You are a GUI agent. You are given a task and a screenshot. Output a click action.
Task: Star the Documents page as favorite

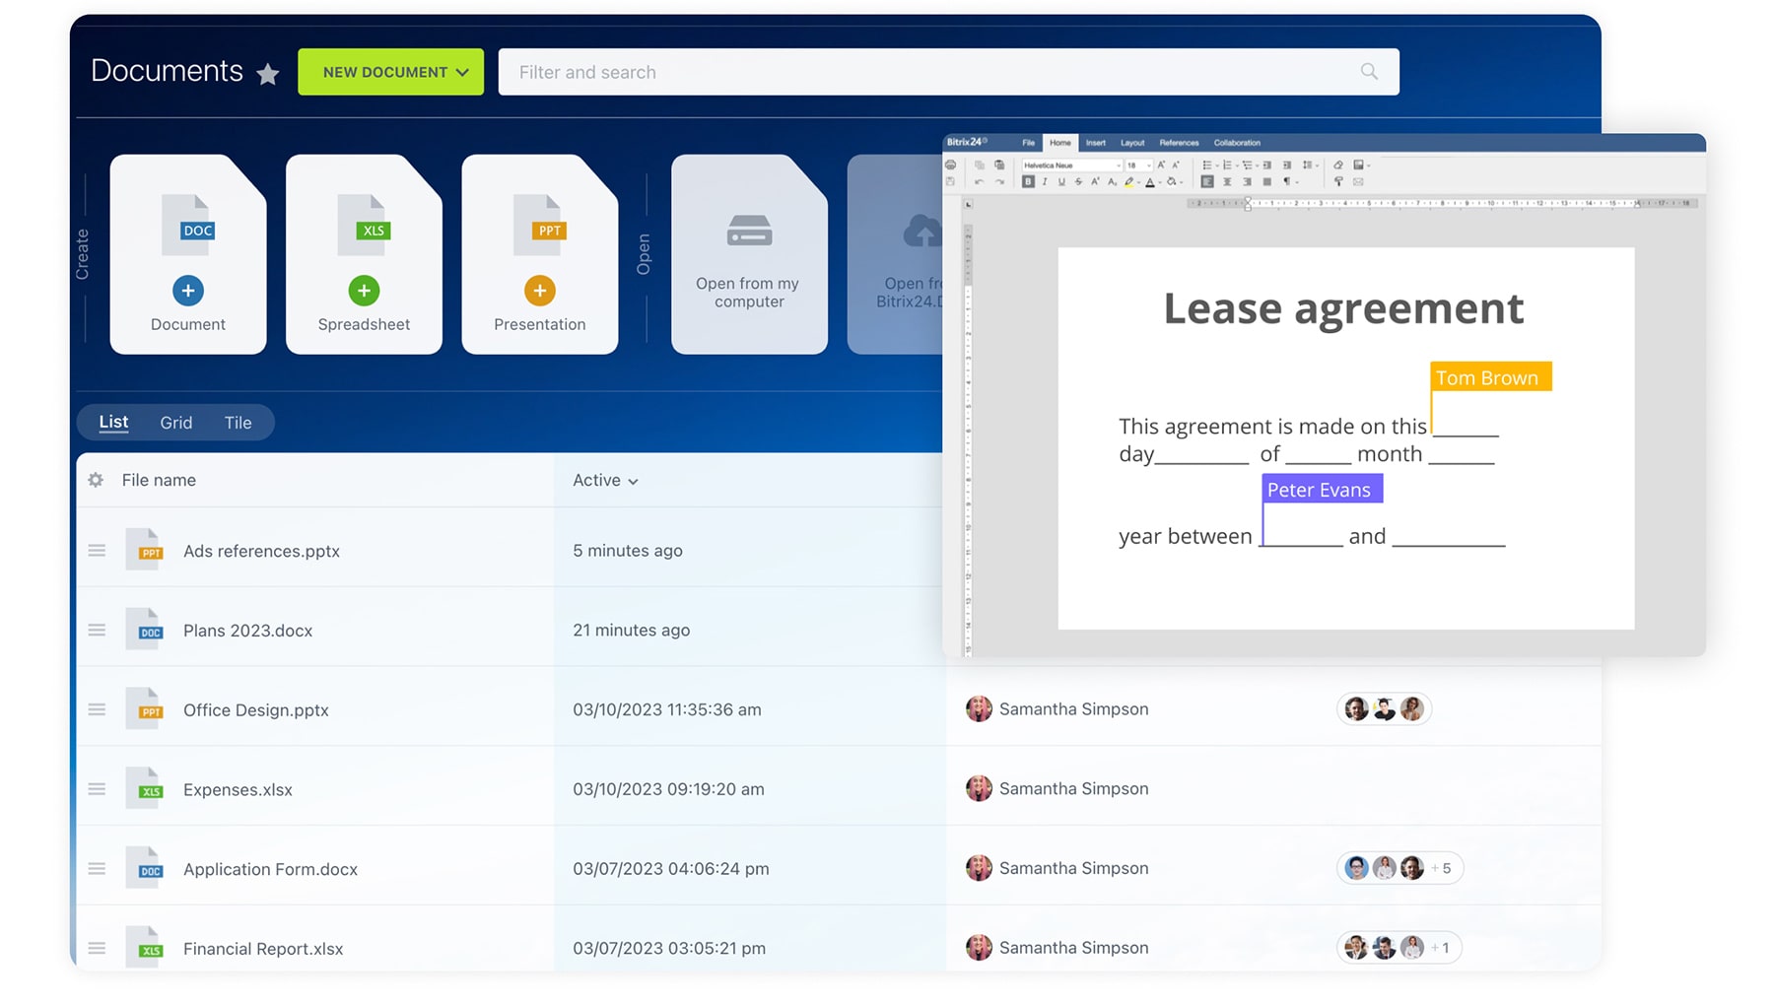tap(267, 74)
